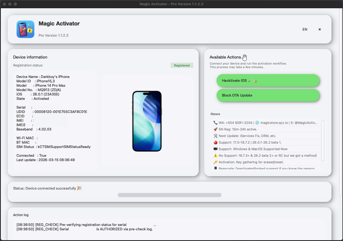The width and height of the screenshot is (343, 241).
Task: Click the key icon on the Activation row
Action: [215, 162]
